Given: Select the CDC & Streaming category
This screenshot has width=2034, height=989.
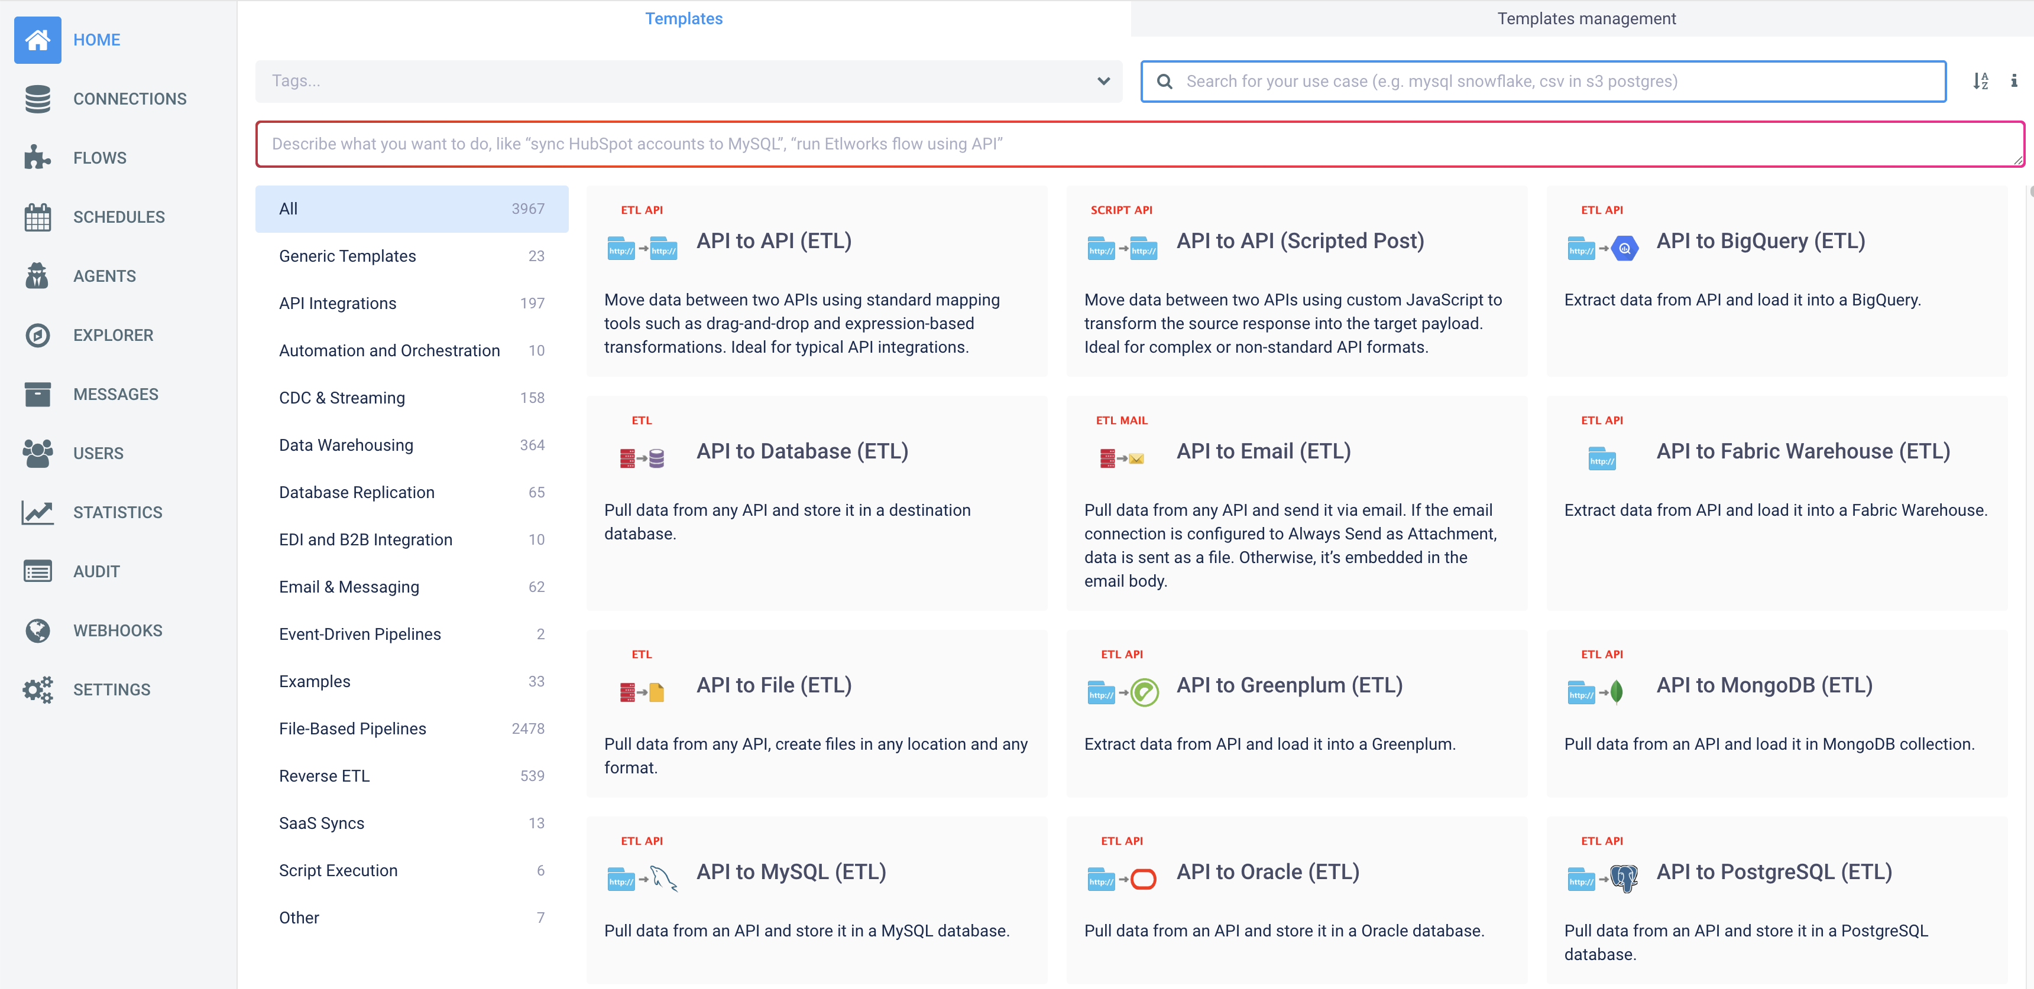Looking at the screenshot, I should (x=412, y=398).
